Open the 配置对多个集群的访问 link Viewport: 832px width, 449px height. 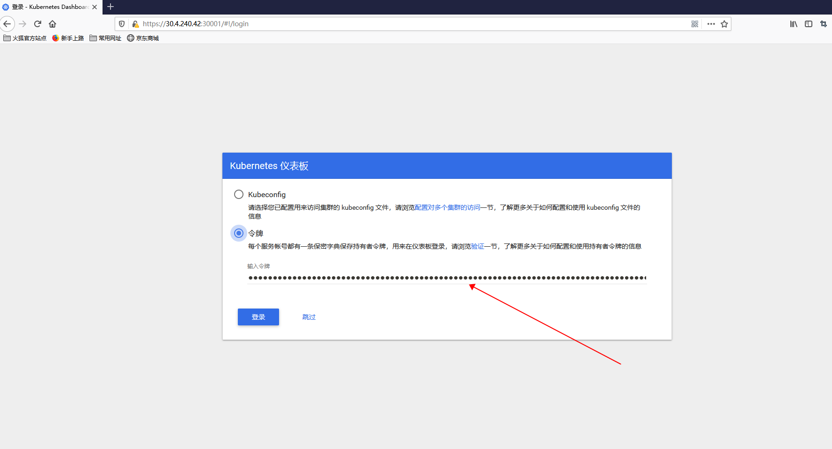click(448, 207)
